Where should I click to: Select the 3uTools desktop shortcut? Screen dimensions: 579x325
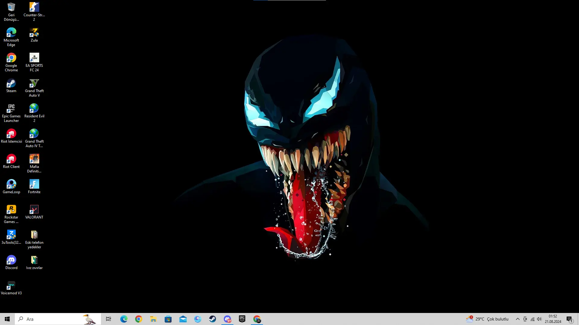[x=11, y=237]
